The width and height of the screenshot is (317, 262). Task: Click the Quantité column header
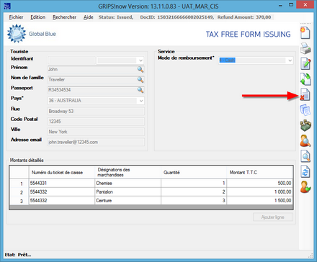pos(194,172)
